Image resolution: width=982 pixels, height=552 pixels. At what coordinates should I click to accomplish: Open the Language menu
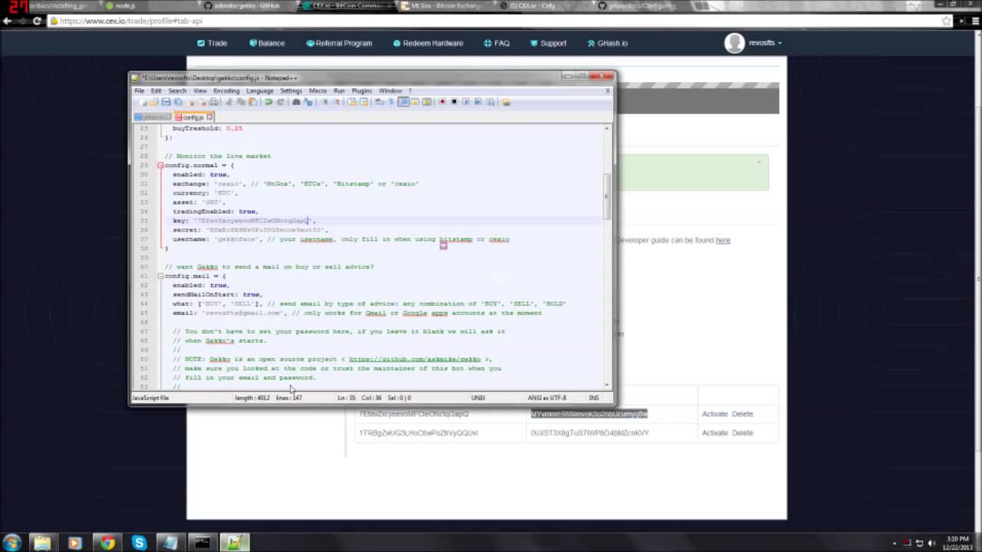pyautogui.click(x=259, y=90)
